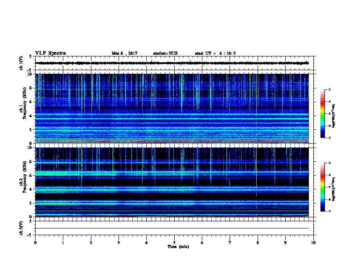353x272 pixels.
Task: Click inside the ch.1 spectrogram panel
Action: click(x=172, y=108)
